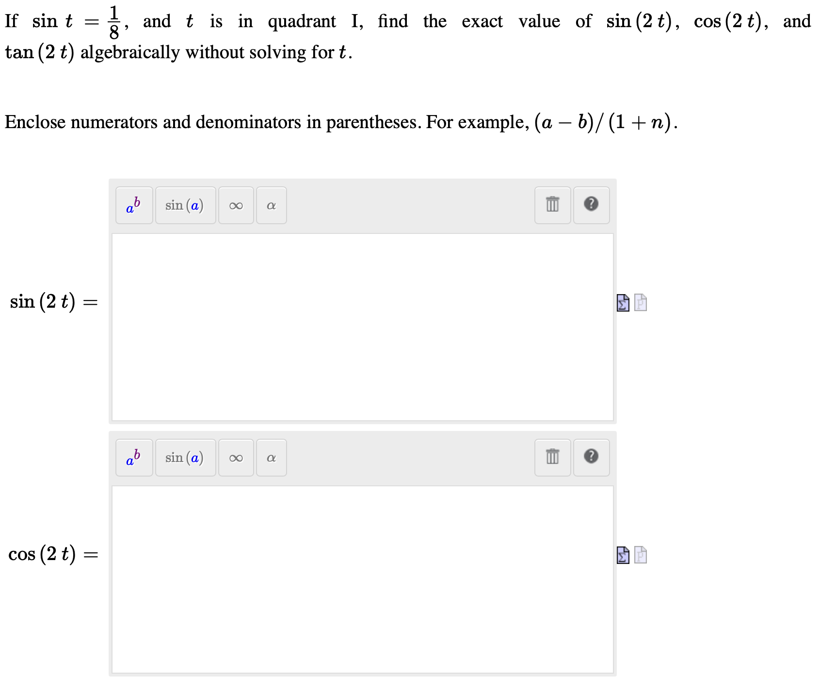Toggle Σ symbolic entry mode for sin(2t)
Image resolution: width=836 pixels, height=678 pixels.
623,302
